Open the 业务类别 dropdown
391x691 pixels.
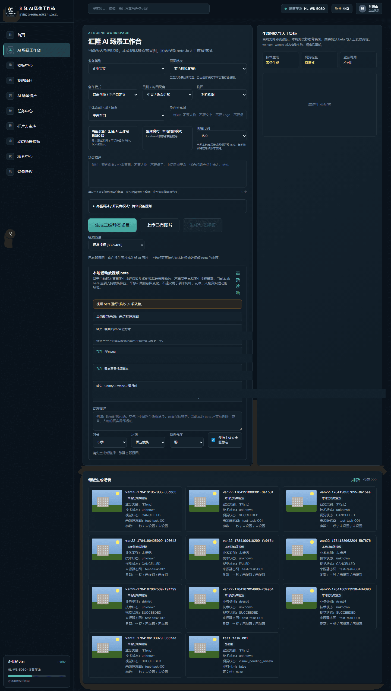(127, 68)
